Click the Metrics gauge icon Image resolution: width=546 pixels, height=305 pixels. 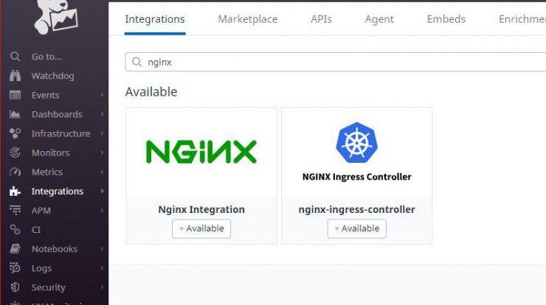click(15, 172)
